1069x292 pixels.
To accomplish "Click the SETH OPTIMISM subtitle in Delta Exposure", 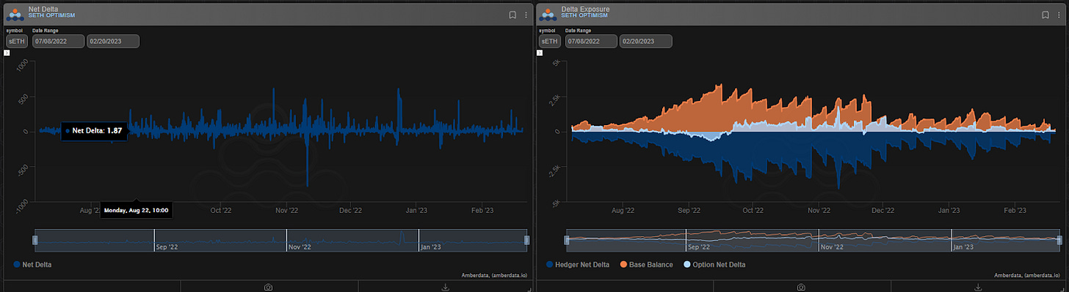I will 584,15.
